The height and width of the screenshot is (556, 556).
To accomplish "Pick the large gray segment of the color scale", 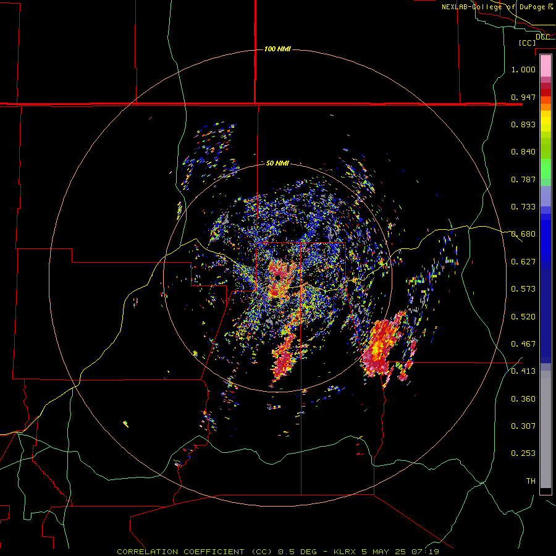I will point(545,429).
